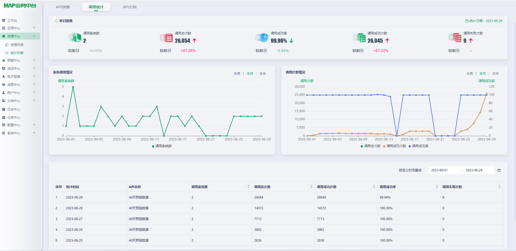Switch to the API详情 tab
Screen dimensions: 516x251
pos(63,7)
